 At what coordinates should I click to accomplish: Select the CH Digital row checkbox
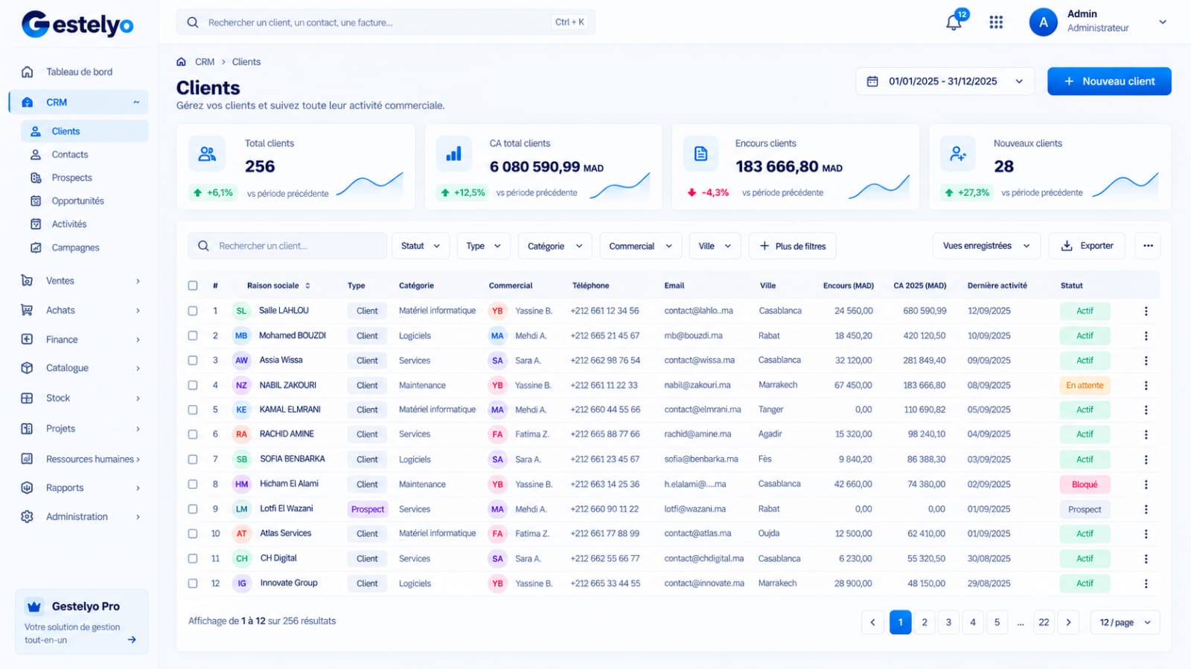click(193, 558)
